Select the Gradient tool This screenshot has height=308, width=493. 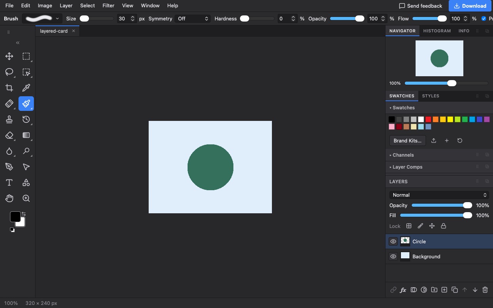(x=26, y=135)
